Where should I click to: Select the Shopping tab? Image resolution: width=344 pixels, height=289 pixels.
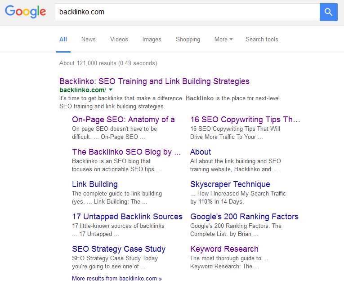pyautogui.click(x=188, y=40)
